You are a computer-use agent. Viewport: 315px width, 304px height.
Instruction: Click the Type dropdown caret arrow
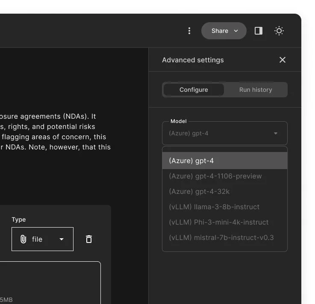point(62,239)
